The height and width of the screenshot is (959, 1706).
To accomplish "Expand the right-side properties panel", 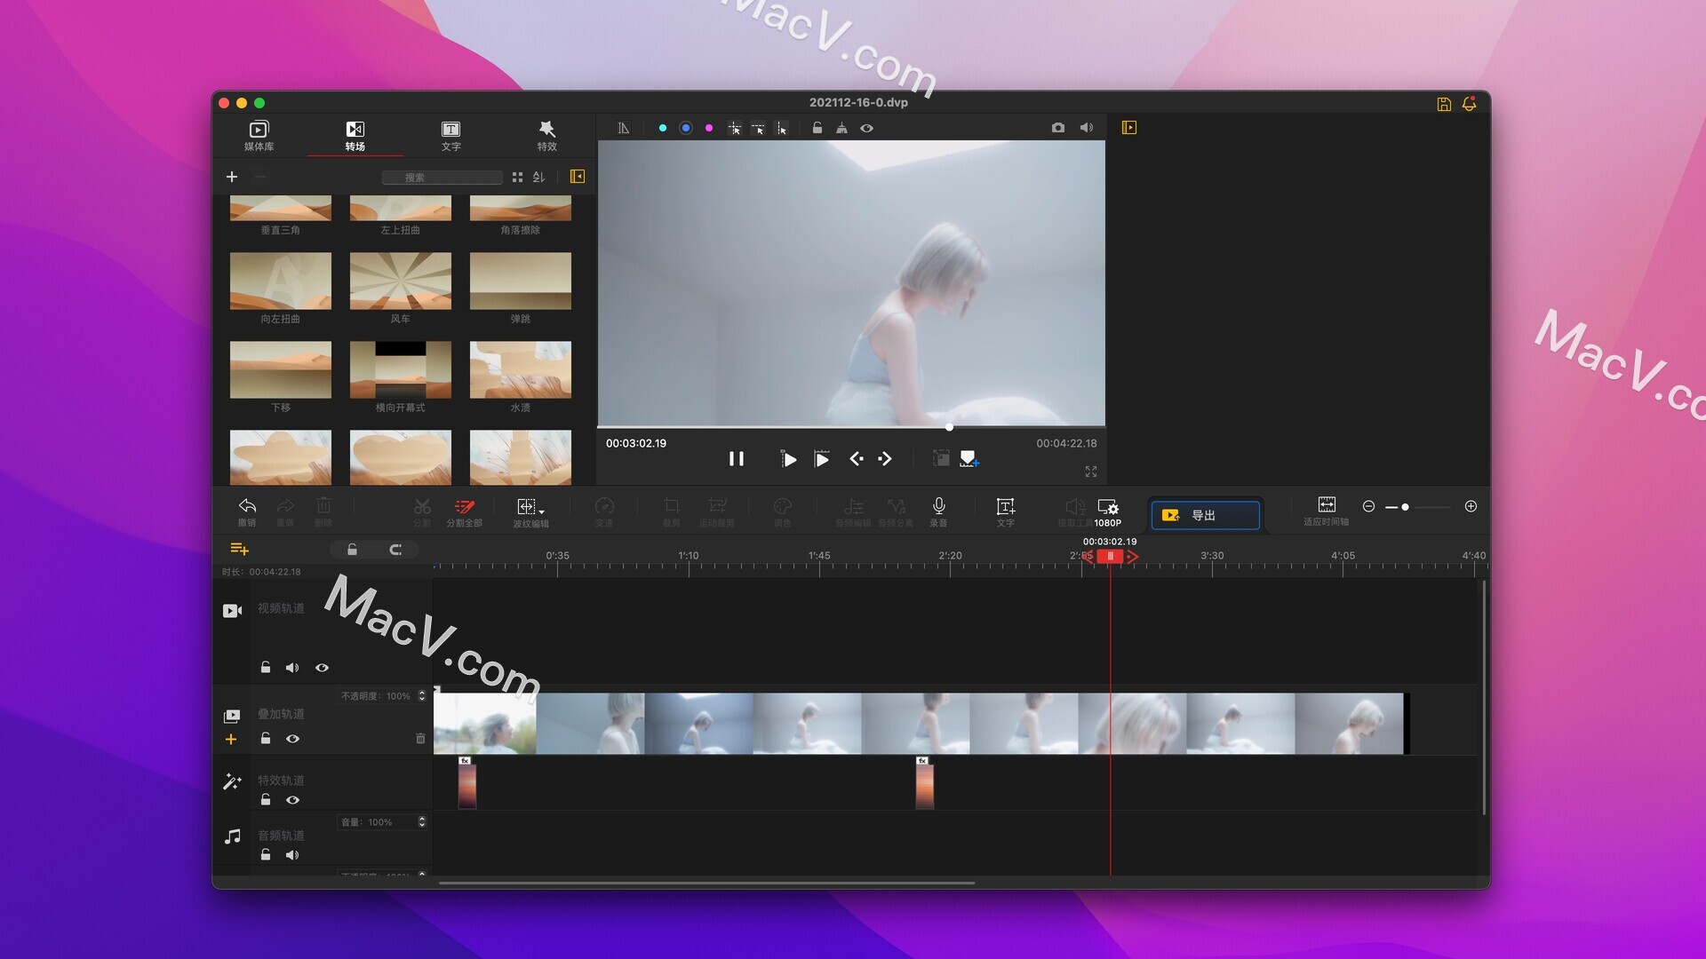I will pyautogui.click(x=1129, y=128).
